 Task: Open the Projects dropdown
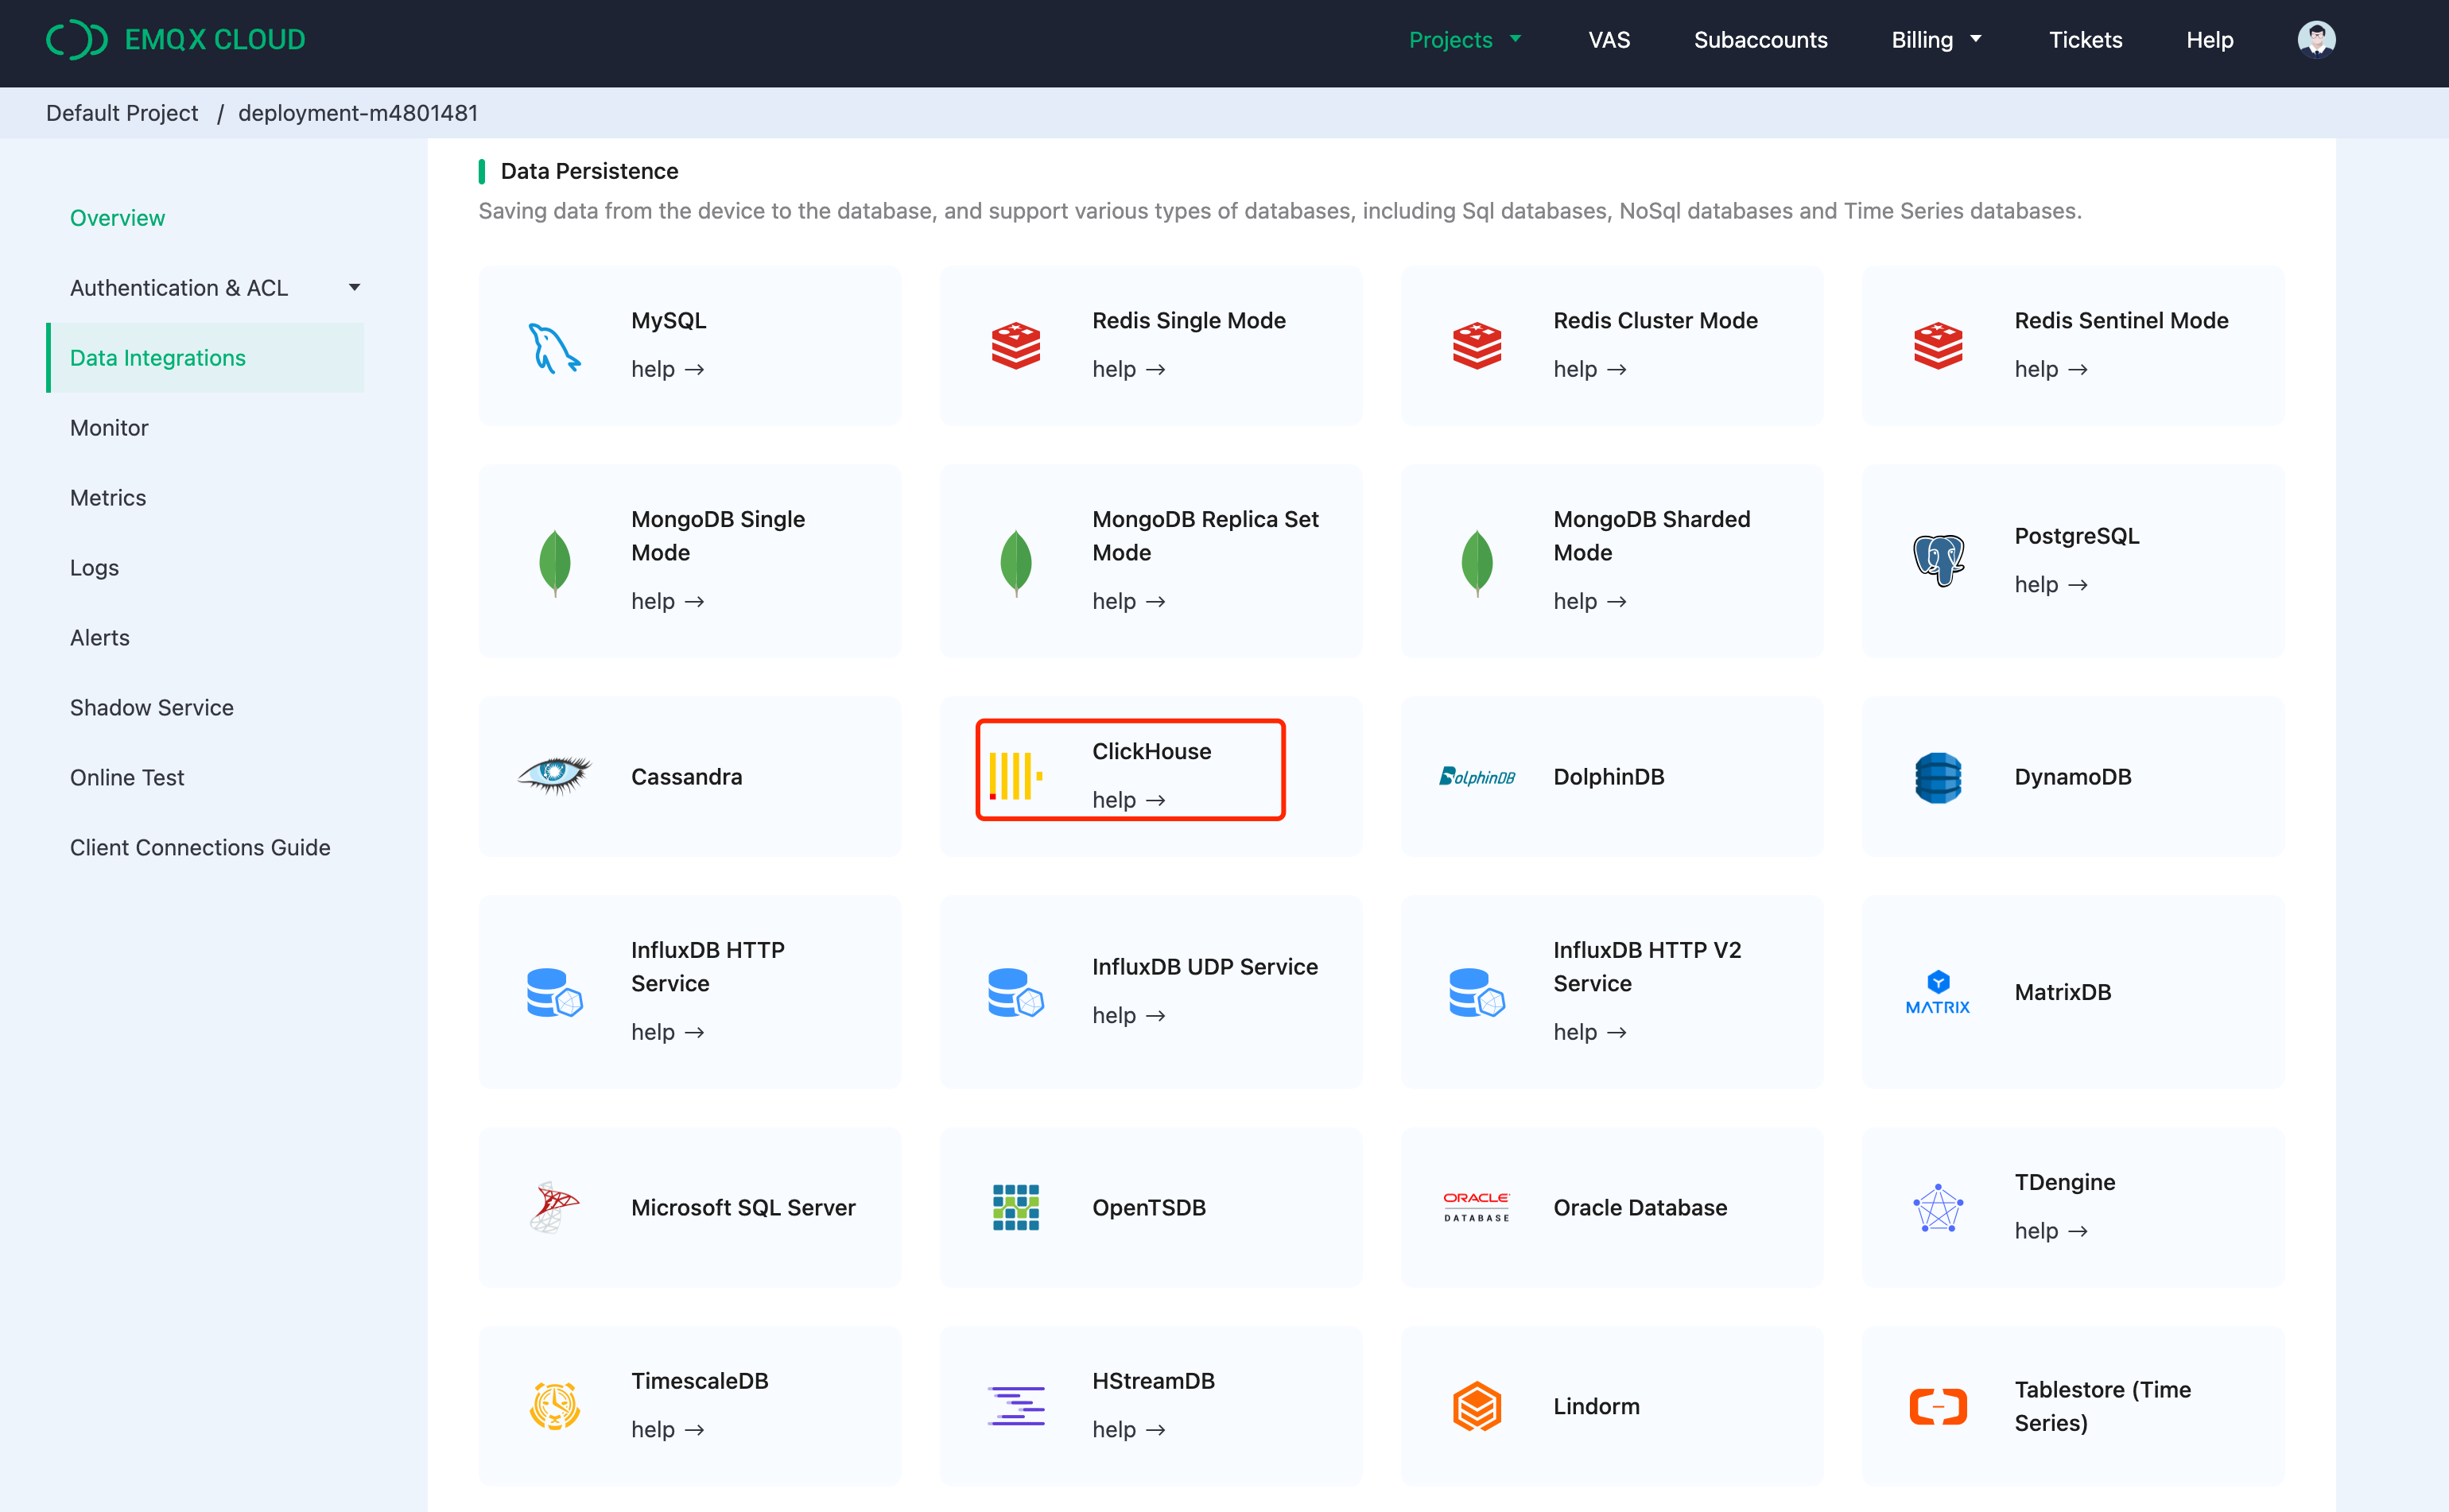pyautogui.click(x=1465, y=39)
